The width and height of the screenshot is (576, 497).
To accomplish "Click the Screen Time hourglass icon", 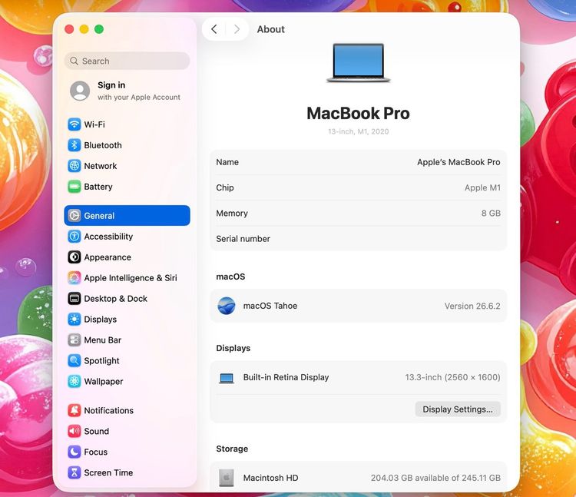I will tap(74, 472).
